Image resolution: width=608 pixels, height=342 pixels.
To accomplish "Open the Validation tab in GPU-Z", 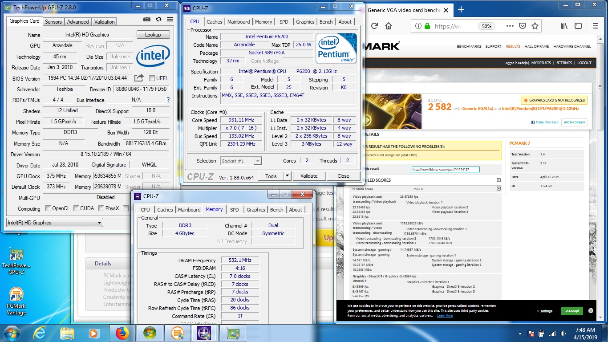I will [x=105, y=21].
